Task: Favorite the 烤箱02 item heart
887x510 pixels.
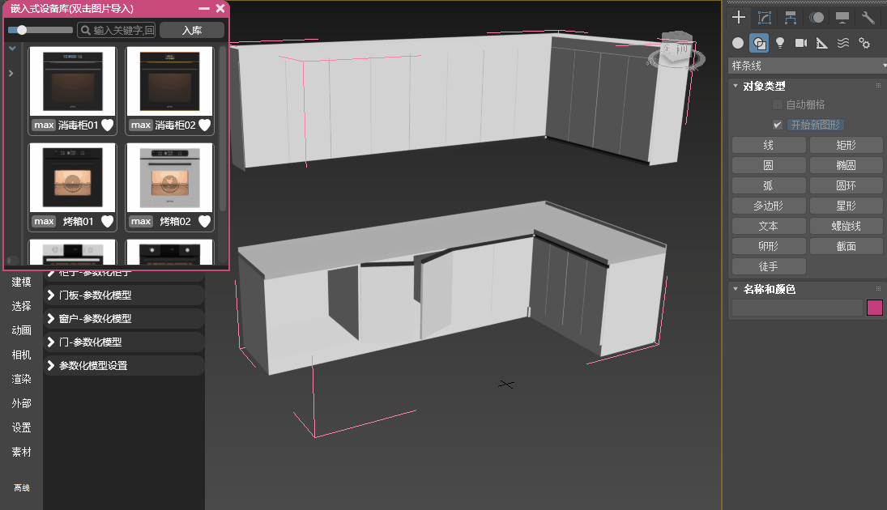Action: click(x=205, y=221)
